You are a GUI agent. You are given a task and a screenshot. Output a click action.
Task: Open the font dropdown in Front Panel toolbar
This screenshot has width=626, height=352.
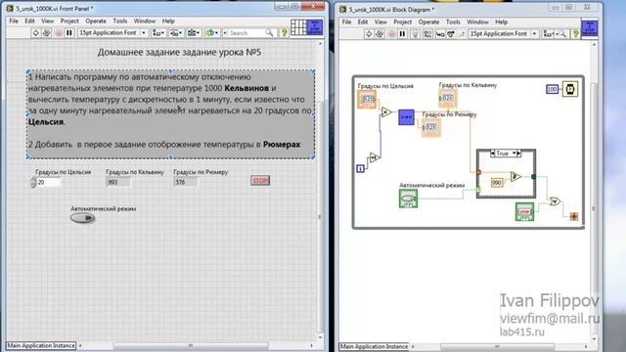(x=112, y=33)
